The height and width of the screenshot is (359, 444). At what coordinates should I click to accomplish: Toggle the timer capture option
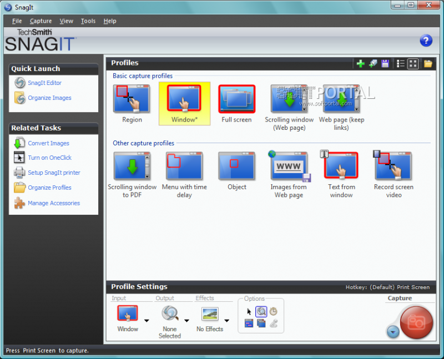pos(273,312)
